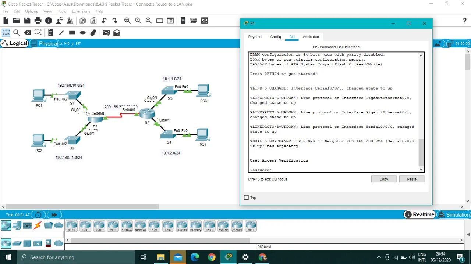Reset zoom with the R magnifier icon
The height and width of the screenshot is (264, 471).
138,21
